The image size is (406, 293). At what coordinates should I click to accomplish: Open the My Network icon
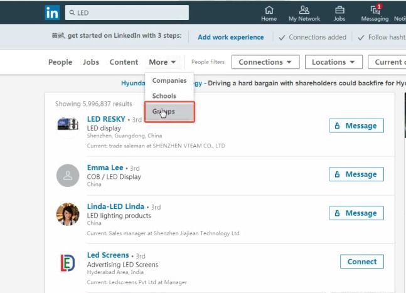pos(304,13)
